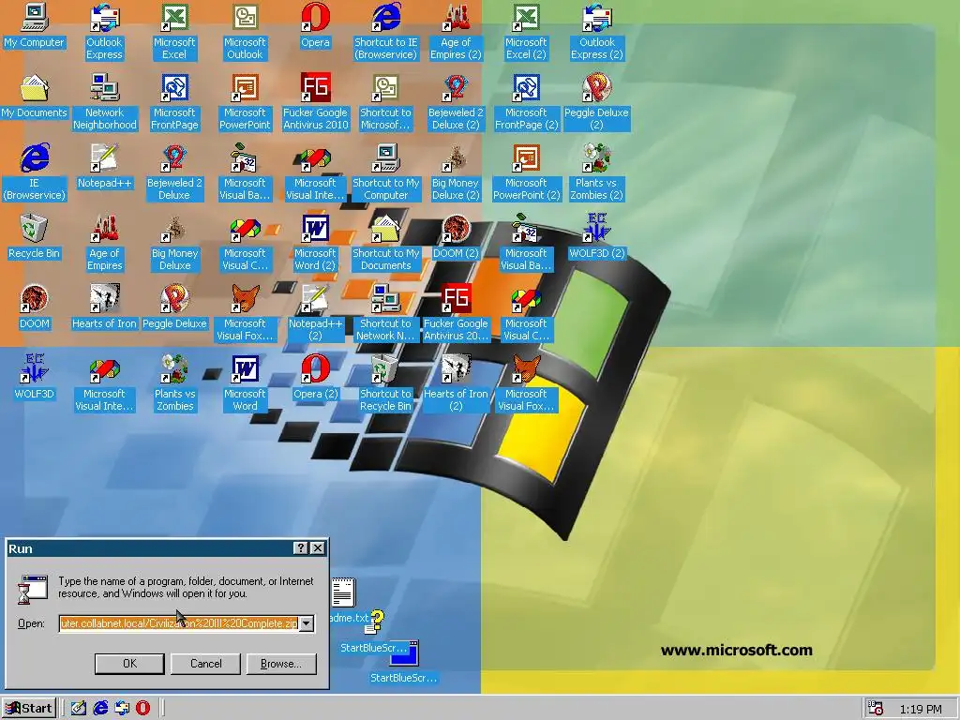This screenshot has width=960, height=720.
Task: Select the Age of Empires (2) shortcut
Action: pyautogui.click(x=457, y=32)
